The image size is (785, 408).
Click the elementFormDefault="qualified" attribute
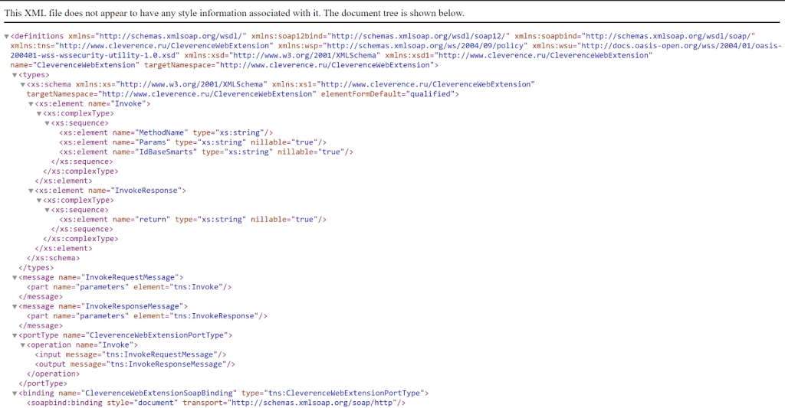387,94
